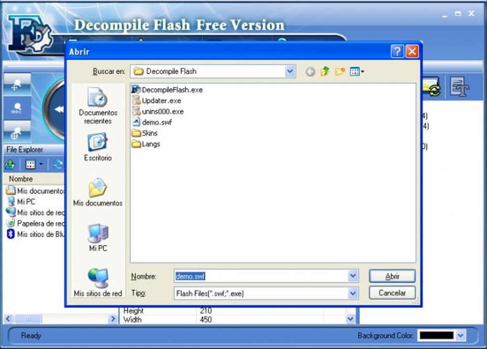Open the Skins folder
The height and width of the screenshot is (349, 487).
coord(145,133)
